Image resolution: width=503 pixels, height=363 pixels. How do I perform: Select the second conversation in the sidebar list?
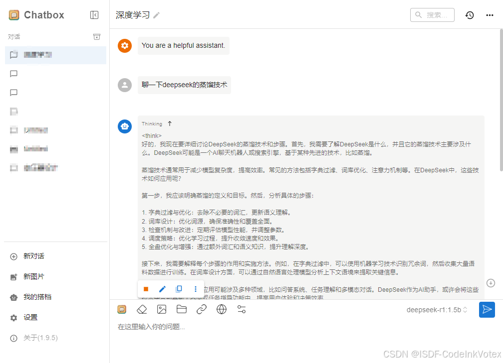coord(55,74)
